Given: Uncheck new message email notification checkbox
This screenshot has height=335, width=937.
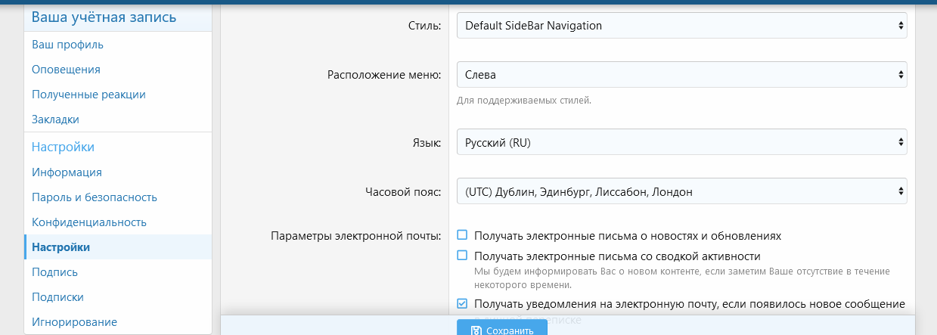Looking at the screenshot, I should click(462, 303).
